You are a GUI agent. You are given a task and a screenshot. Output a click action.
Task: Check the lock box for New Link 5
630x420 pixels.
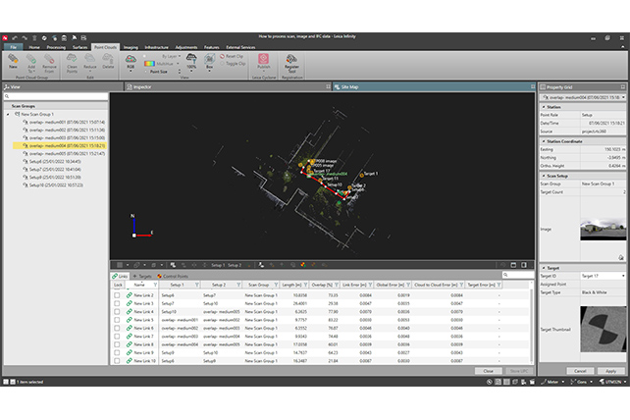(x=116, y=320)
